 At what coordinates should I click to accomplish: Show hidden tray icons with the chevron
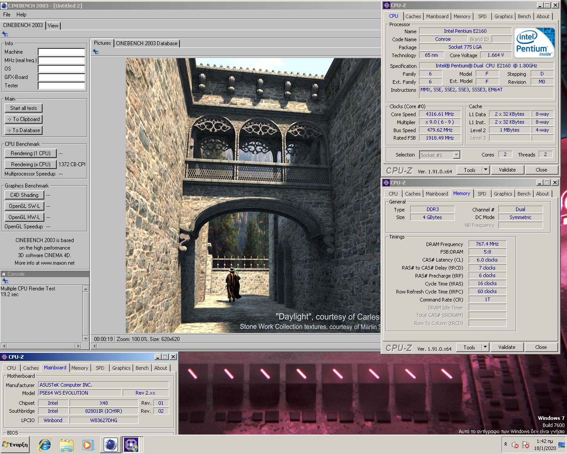pyautogui.click(x=505, y=444)
